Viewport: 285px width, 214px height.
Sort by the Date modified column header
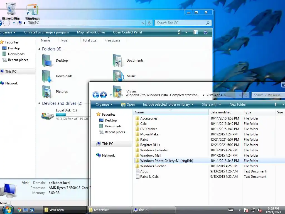225,112
